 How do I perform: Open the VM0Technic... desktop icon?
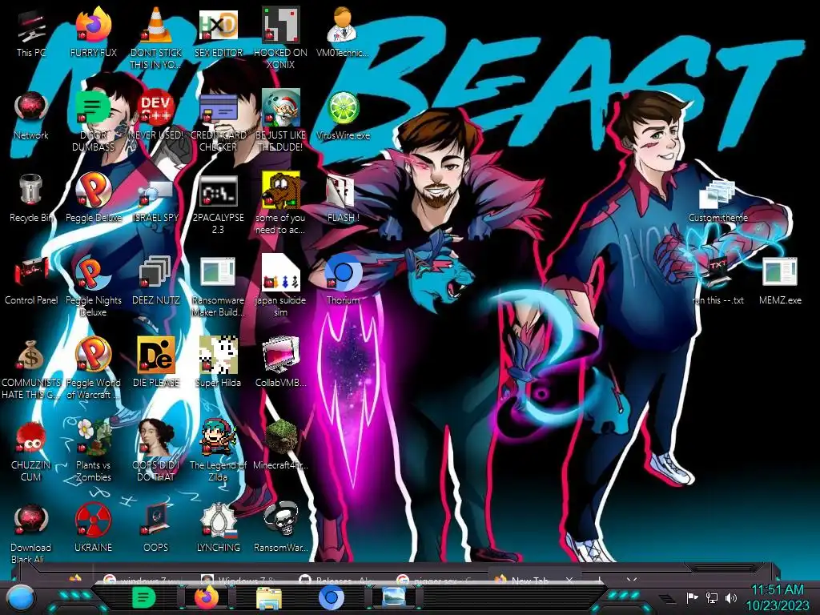[343, 31]
